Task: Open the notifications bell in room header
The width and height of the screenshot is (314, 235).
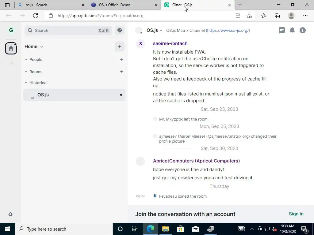Action: click(292, 30)
